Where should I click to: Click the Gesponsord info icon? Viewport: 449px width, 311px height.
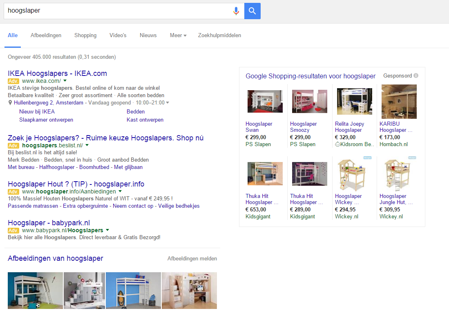[x=416, y=76]
